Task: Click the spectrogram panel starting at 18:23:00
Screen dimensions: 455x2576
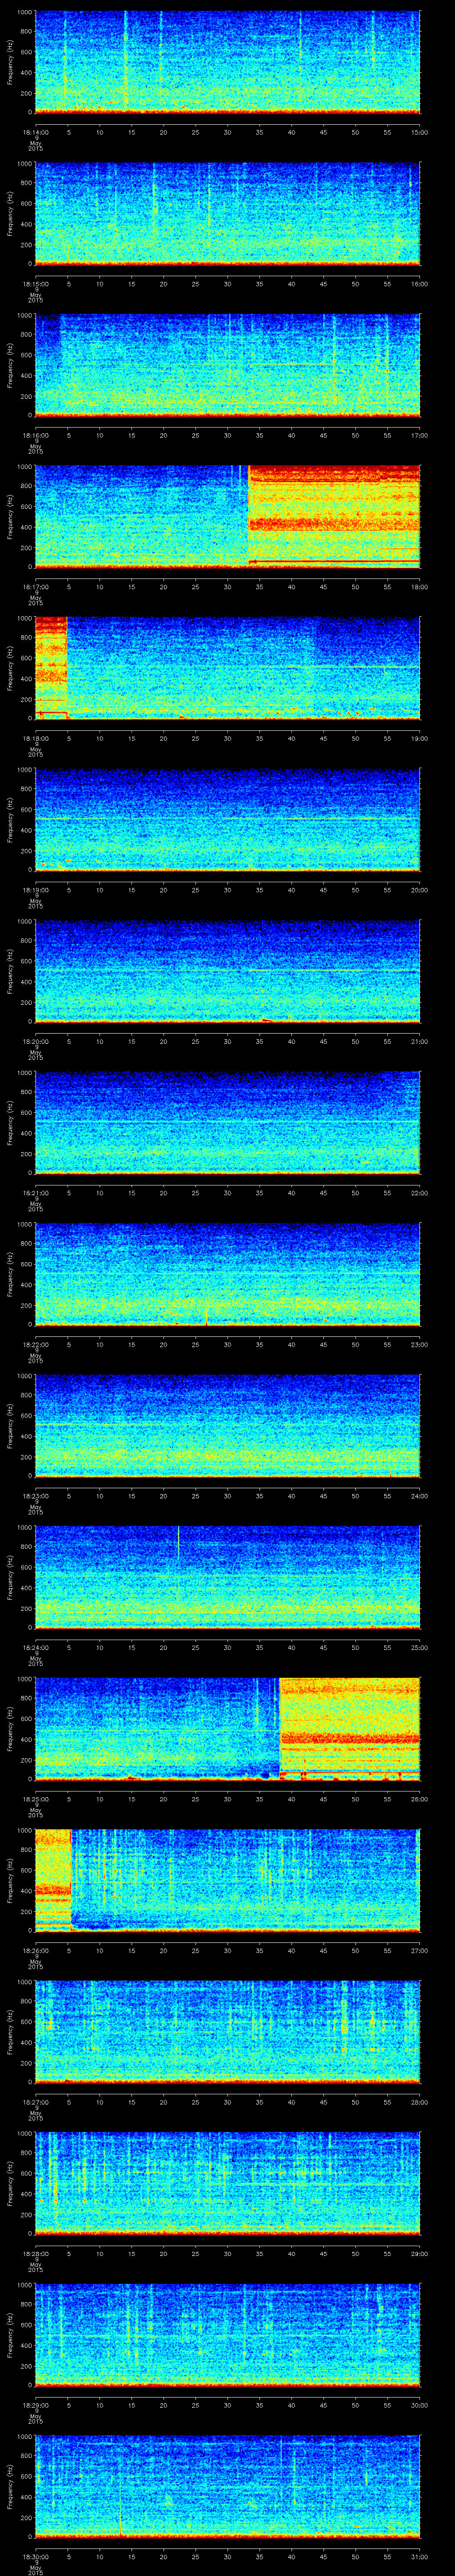Action: 228,1425
